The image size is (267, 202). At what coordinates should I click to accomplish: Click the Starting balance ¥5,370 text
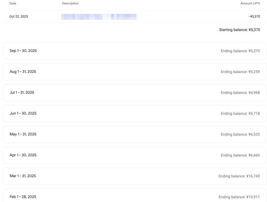pyautogui.click(x=239, y=30)
